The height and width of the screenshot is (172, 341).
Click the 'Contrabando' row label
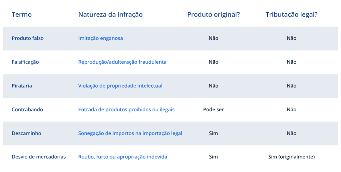coord(27,110)
